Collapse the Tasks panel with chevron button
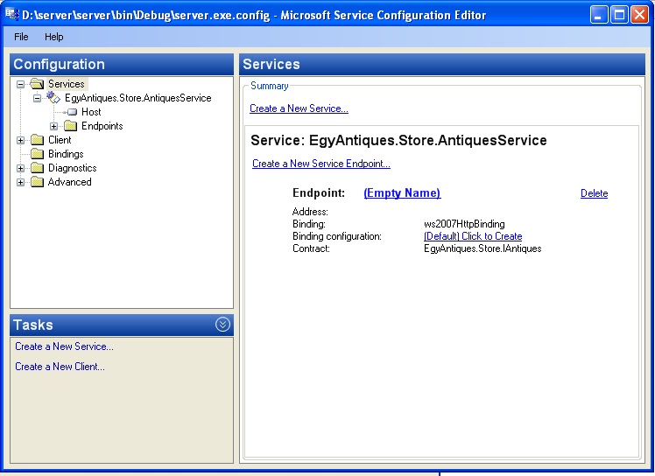The image size is (655, 476). click(x=222, y=325)
